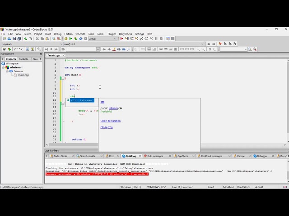Image resolution: width=289 pixels, height=216 pixels.
Task: Toggle bookmark with the red flag icon
Action: point(220,44)
